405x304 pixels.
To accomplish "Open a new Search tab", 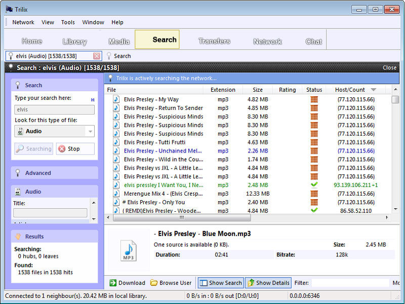I will (119, 56).
